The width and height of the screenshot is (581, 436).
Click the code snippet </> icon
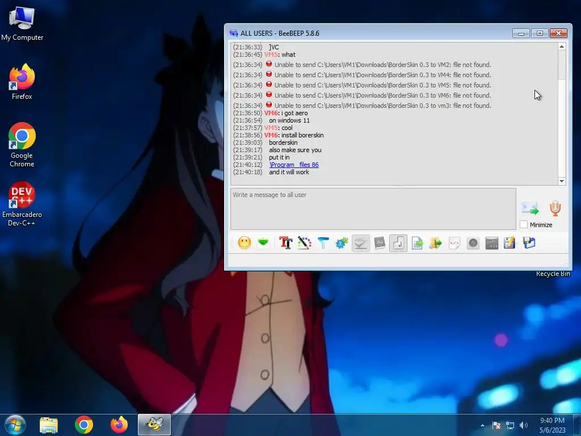click(x=454, y=243)
